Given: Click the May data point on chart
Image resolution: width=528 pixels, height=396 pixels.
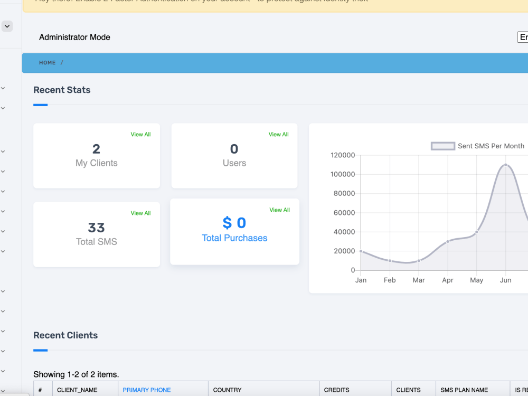Looking at the screenshot, I should tap(476, 232).
